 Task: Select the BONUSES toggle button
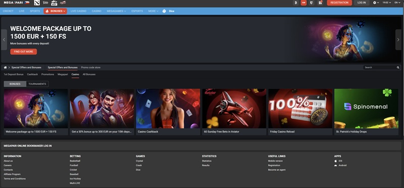click(x=15, y=84)
